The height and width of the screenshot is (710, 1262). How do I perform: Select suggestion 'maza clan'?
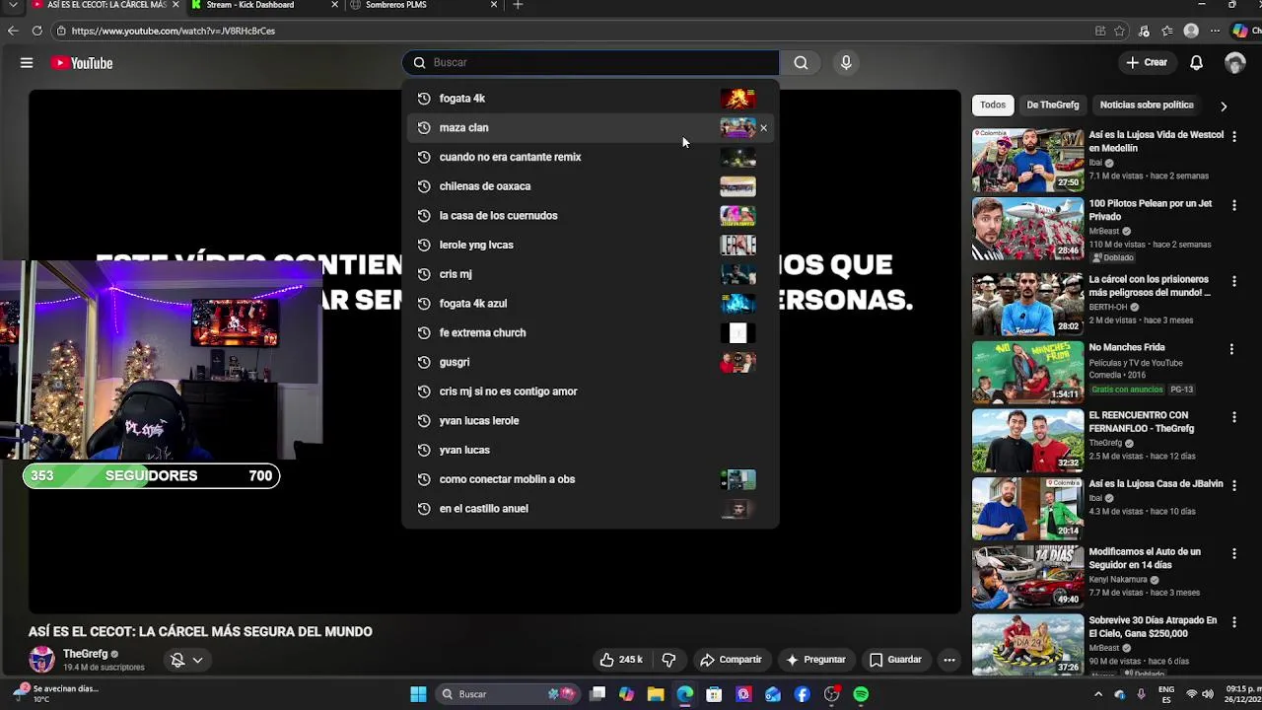(x=591, y=127)
